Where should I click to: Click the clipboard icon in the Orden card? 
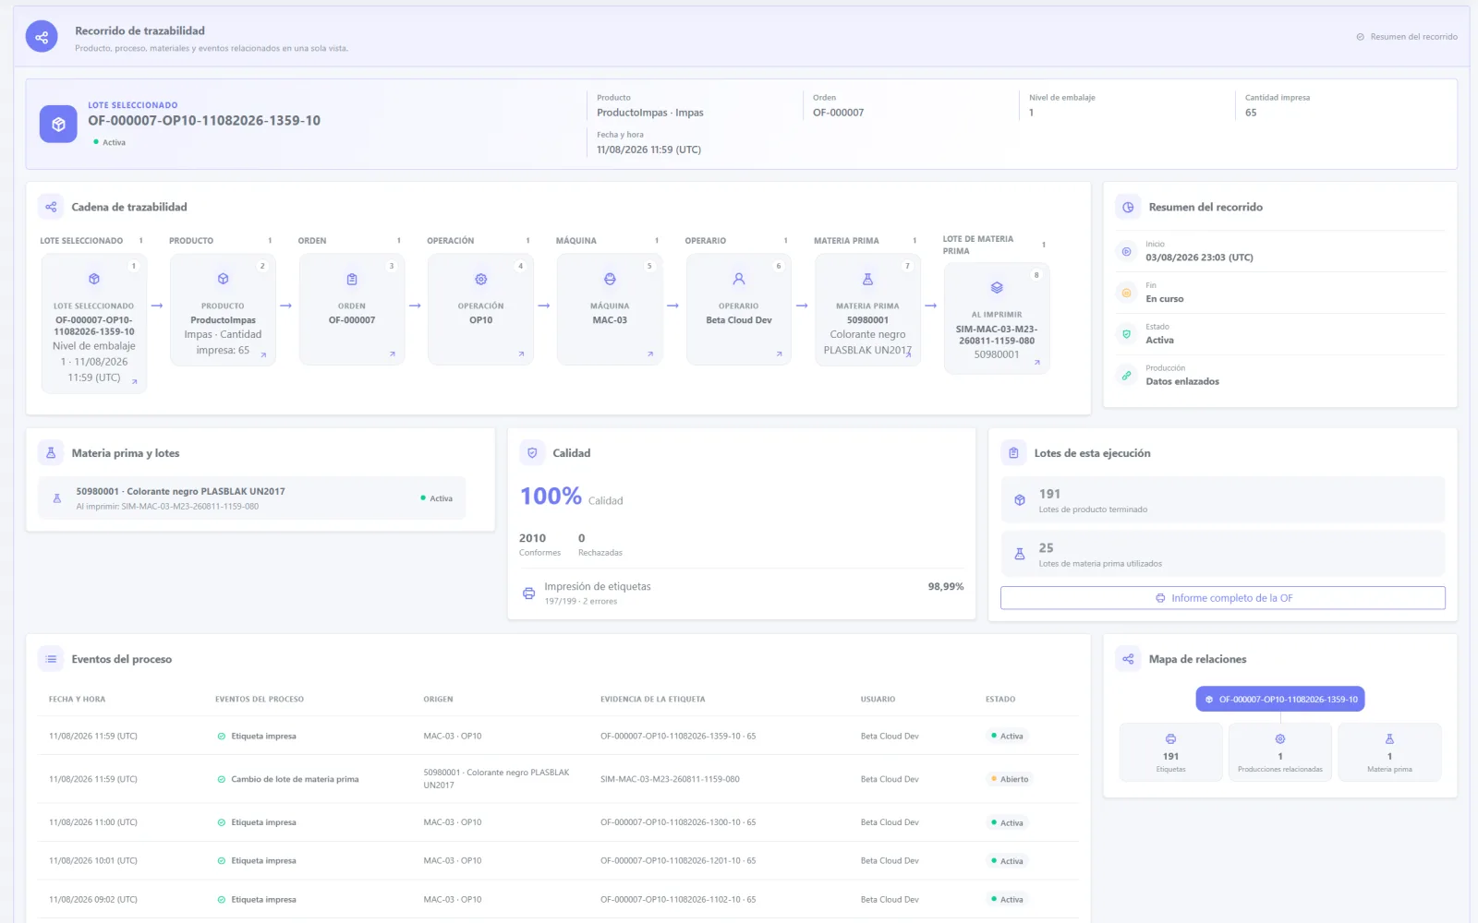tap(352, 280)
